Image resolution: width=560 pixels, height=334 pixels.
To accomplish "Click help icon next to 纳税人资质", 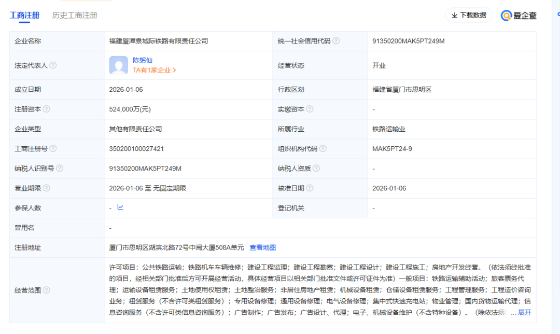I will pos(316,169).
